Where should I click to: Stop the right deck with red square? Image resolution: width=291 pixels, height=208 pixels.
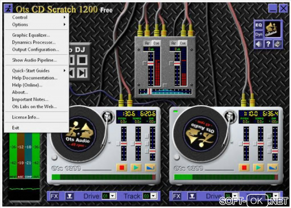point(244,167)
